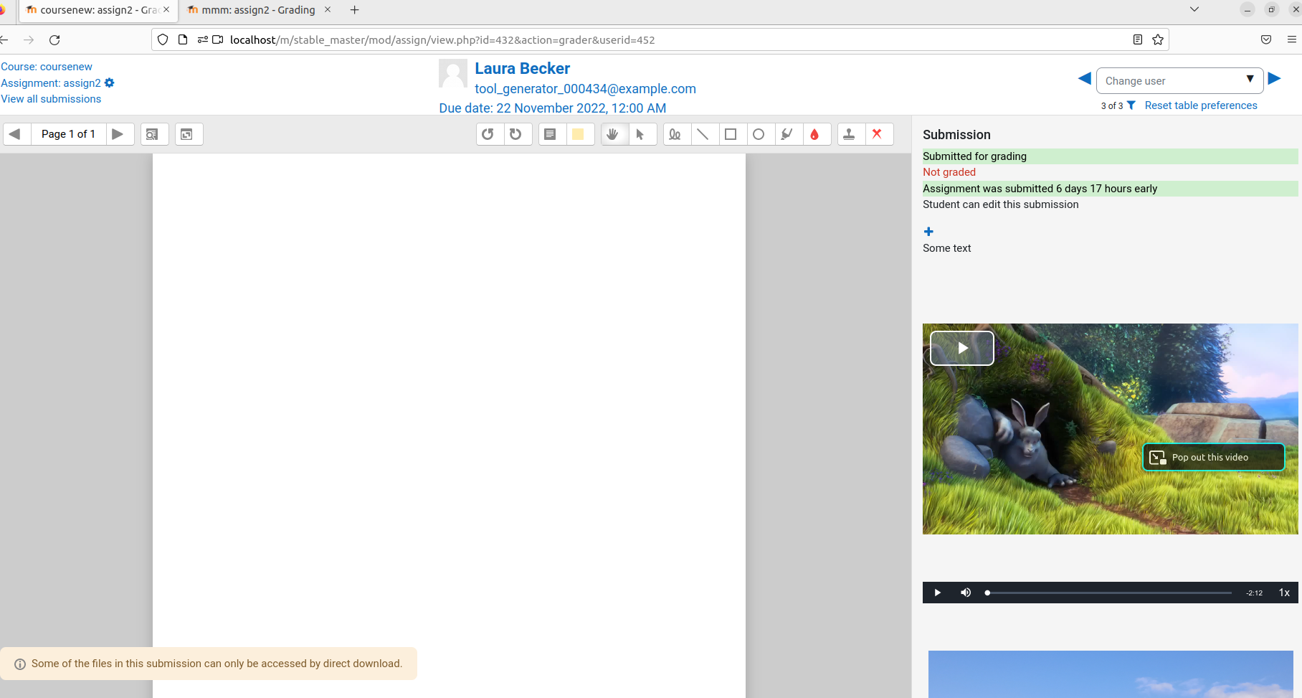1302x698 pixels.
Task: Bookmark this page with the star icon
Action: pos(1158,39)
